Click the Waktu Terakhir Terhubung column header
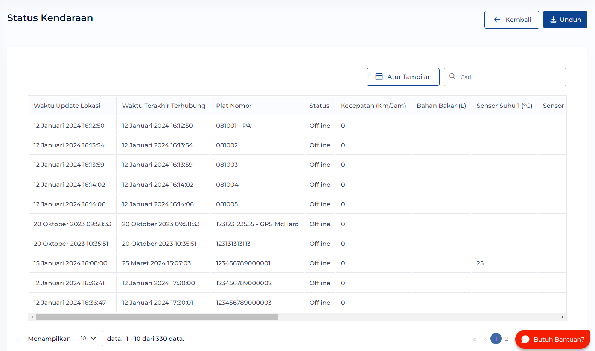 click(x=164, y=106)
